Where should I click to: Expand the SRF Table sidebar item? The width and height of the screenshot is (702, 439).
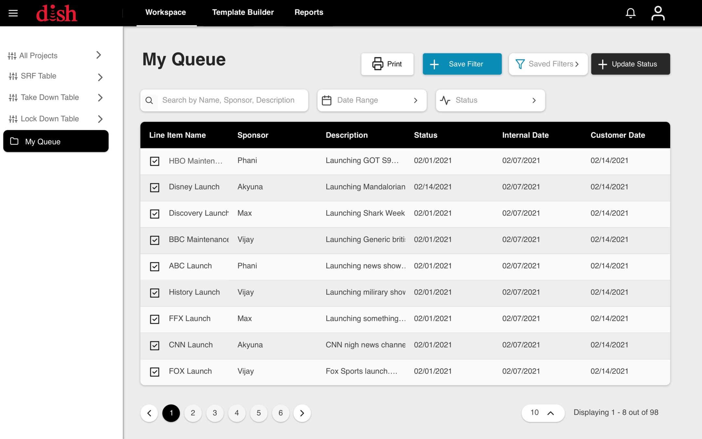(x=100, y=77)
